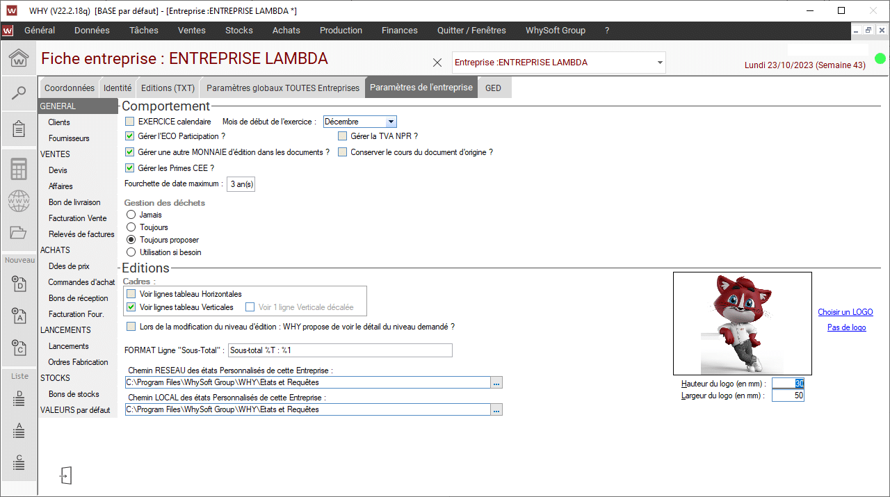This screenshot has height=497, width=890.
Task: Open the Production menu
Action: (x=341, y=31)
